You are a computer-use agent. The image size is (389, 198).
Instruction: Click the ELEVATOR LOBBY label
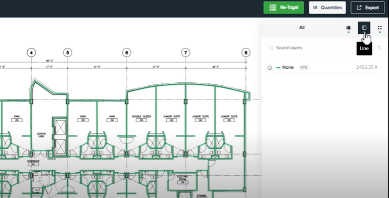41,135
